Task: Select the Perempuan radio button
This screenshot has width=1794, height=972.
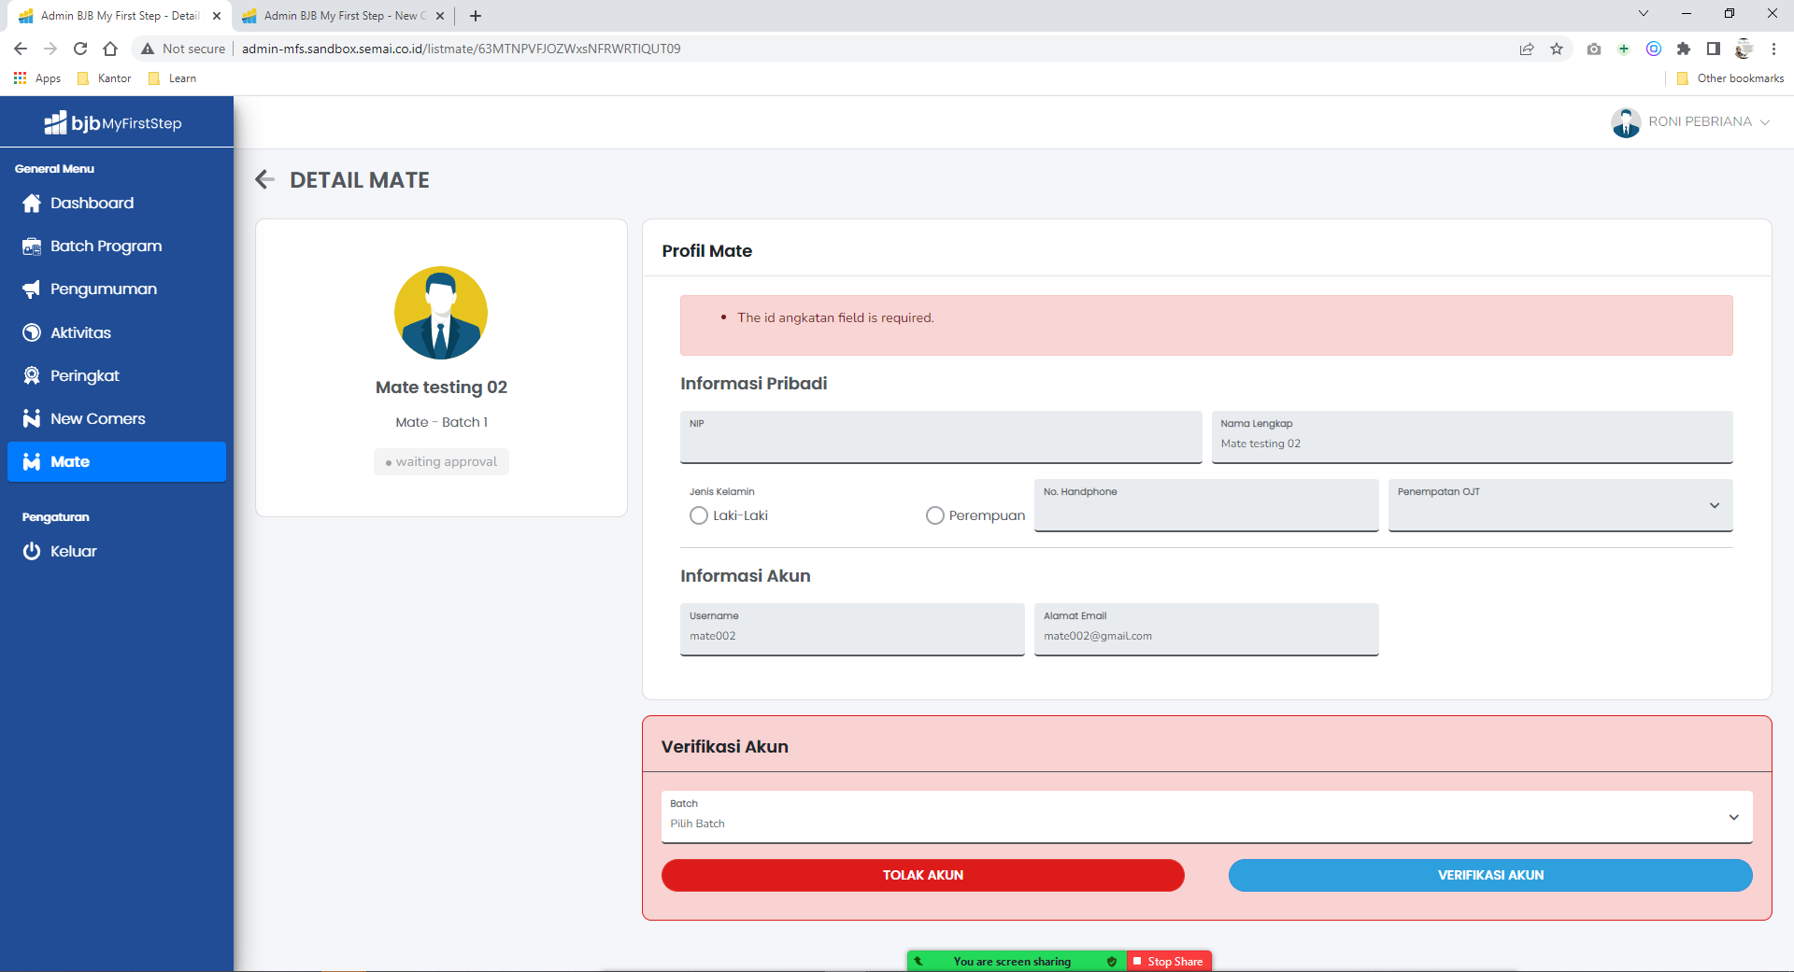Action: (935, 515)
